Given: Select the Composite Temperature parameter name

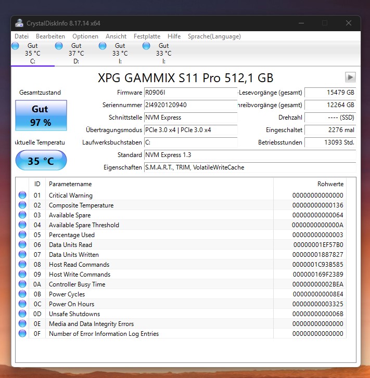Looking at the screenshot, I should (81, 205).
